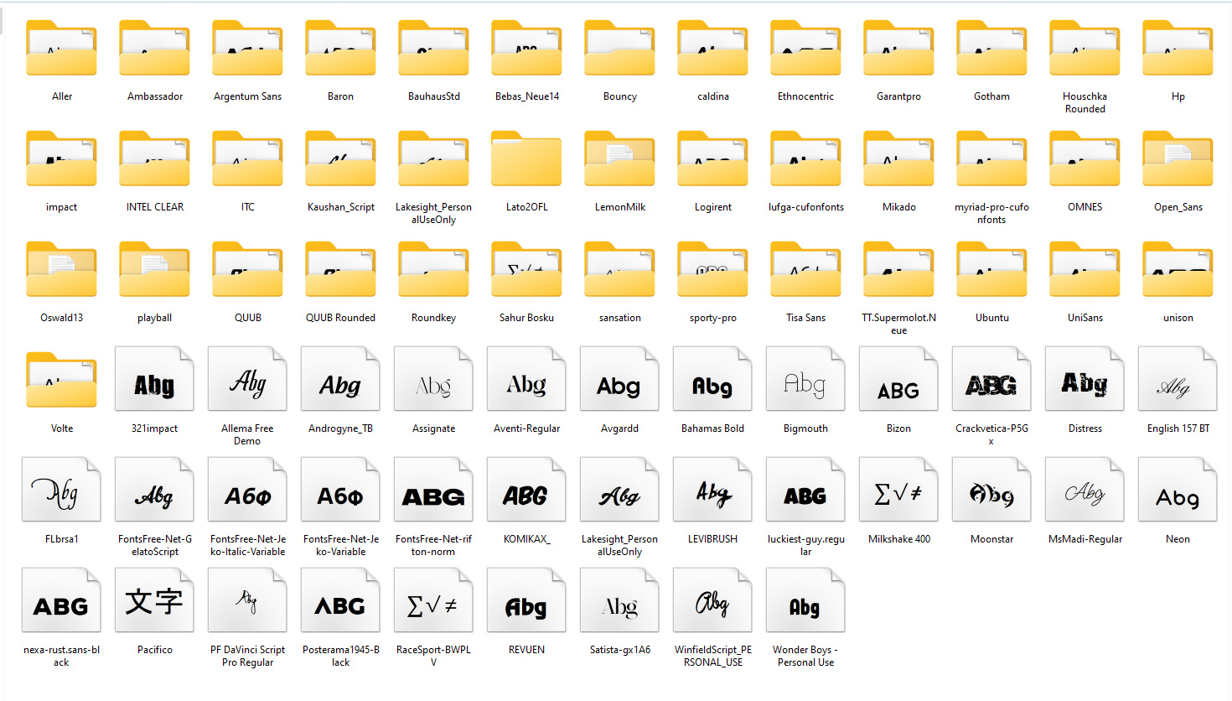Select the Ambassador folder icon
Viewport: 1232px width, 701px height.
(154, 49)
